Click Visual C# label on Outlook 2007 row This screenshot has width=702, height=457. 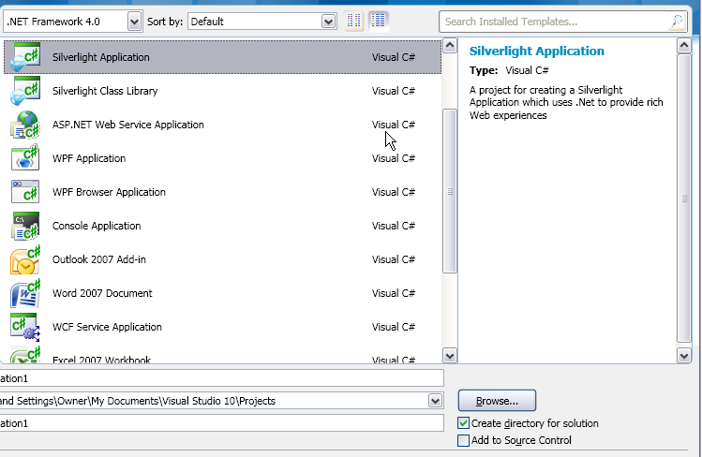393,259
